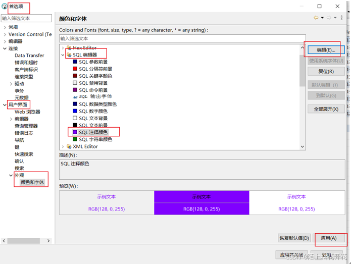Click the 全部展开(X) button
The width and height of the screenshot is (351, 264).
[326, 109]
